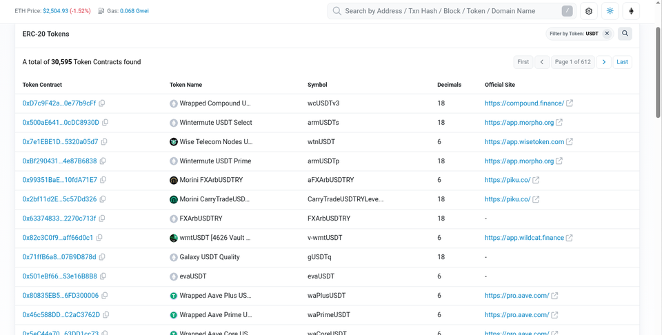Click the slash shortcut key badge
The height and width of the screenshot is (335, 662).
point(567,11)
